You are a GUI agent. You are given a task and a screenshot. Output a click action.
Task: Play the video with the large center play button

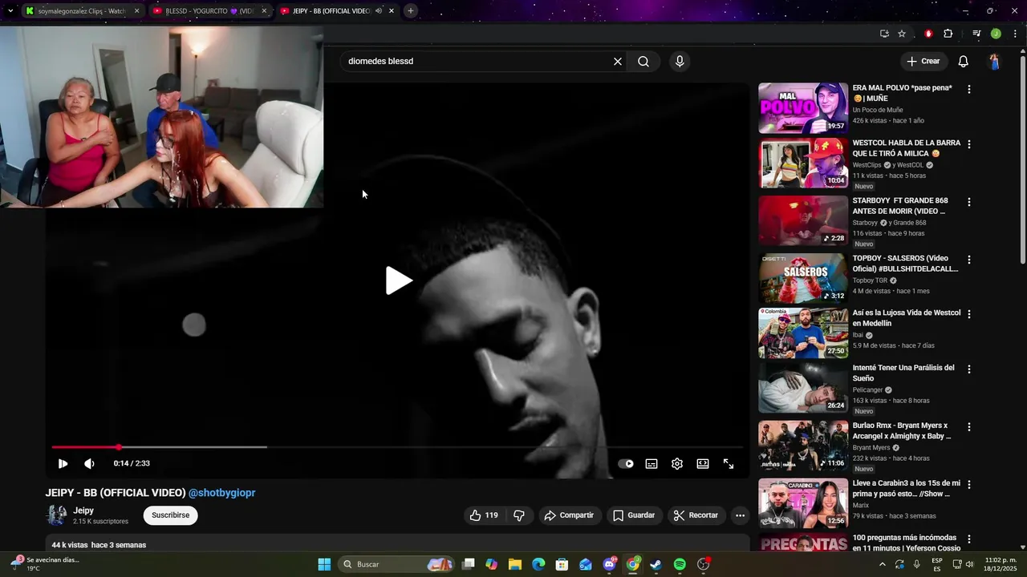pos(399,280)
